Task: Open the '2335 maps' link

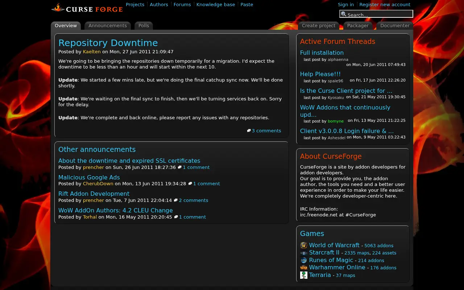Action: (357, 253)
